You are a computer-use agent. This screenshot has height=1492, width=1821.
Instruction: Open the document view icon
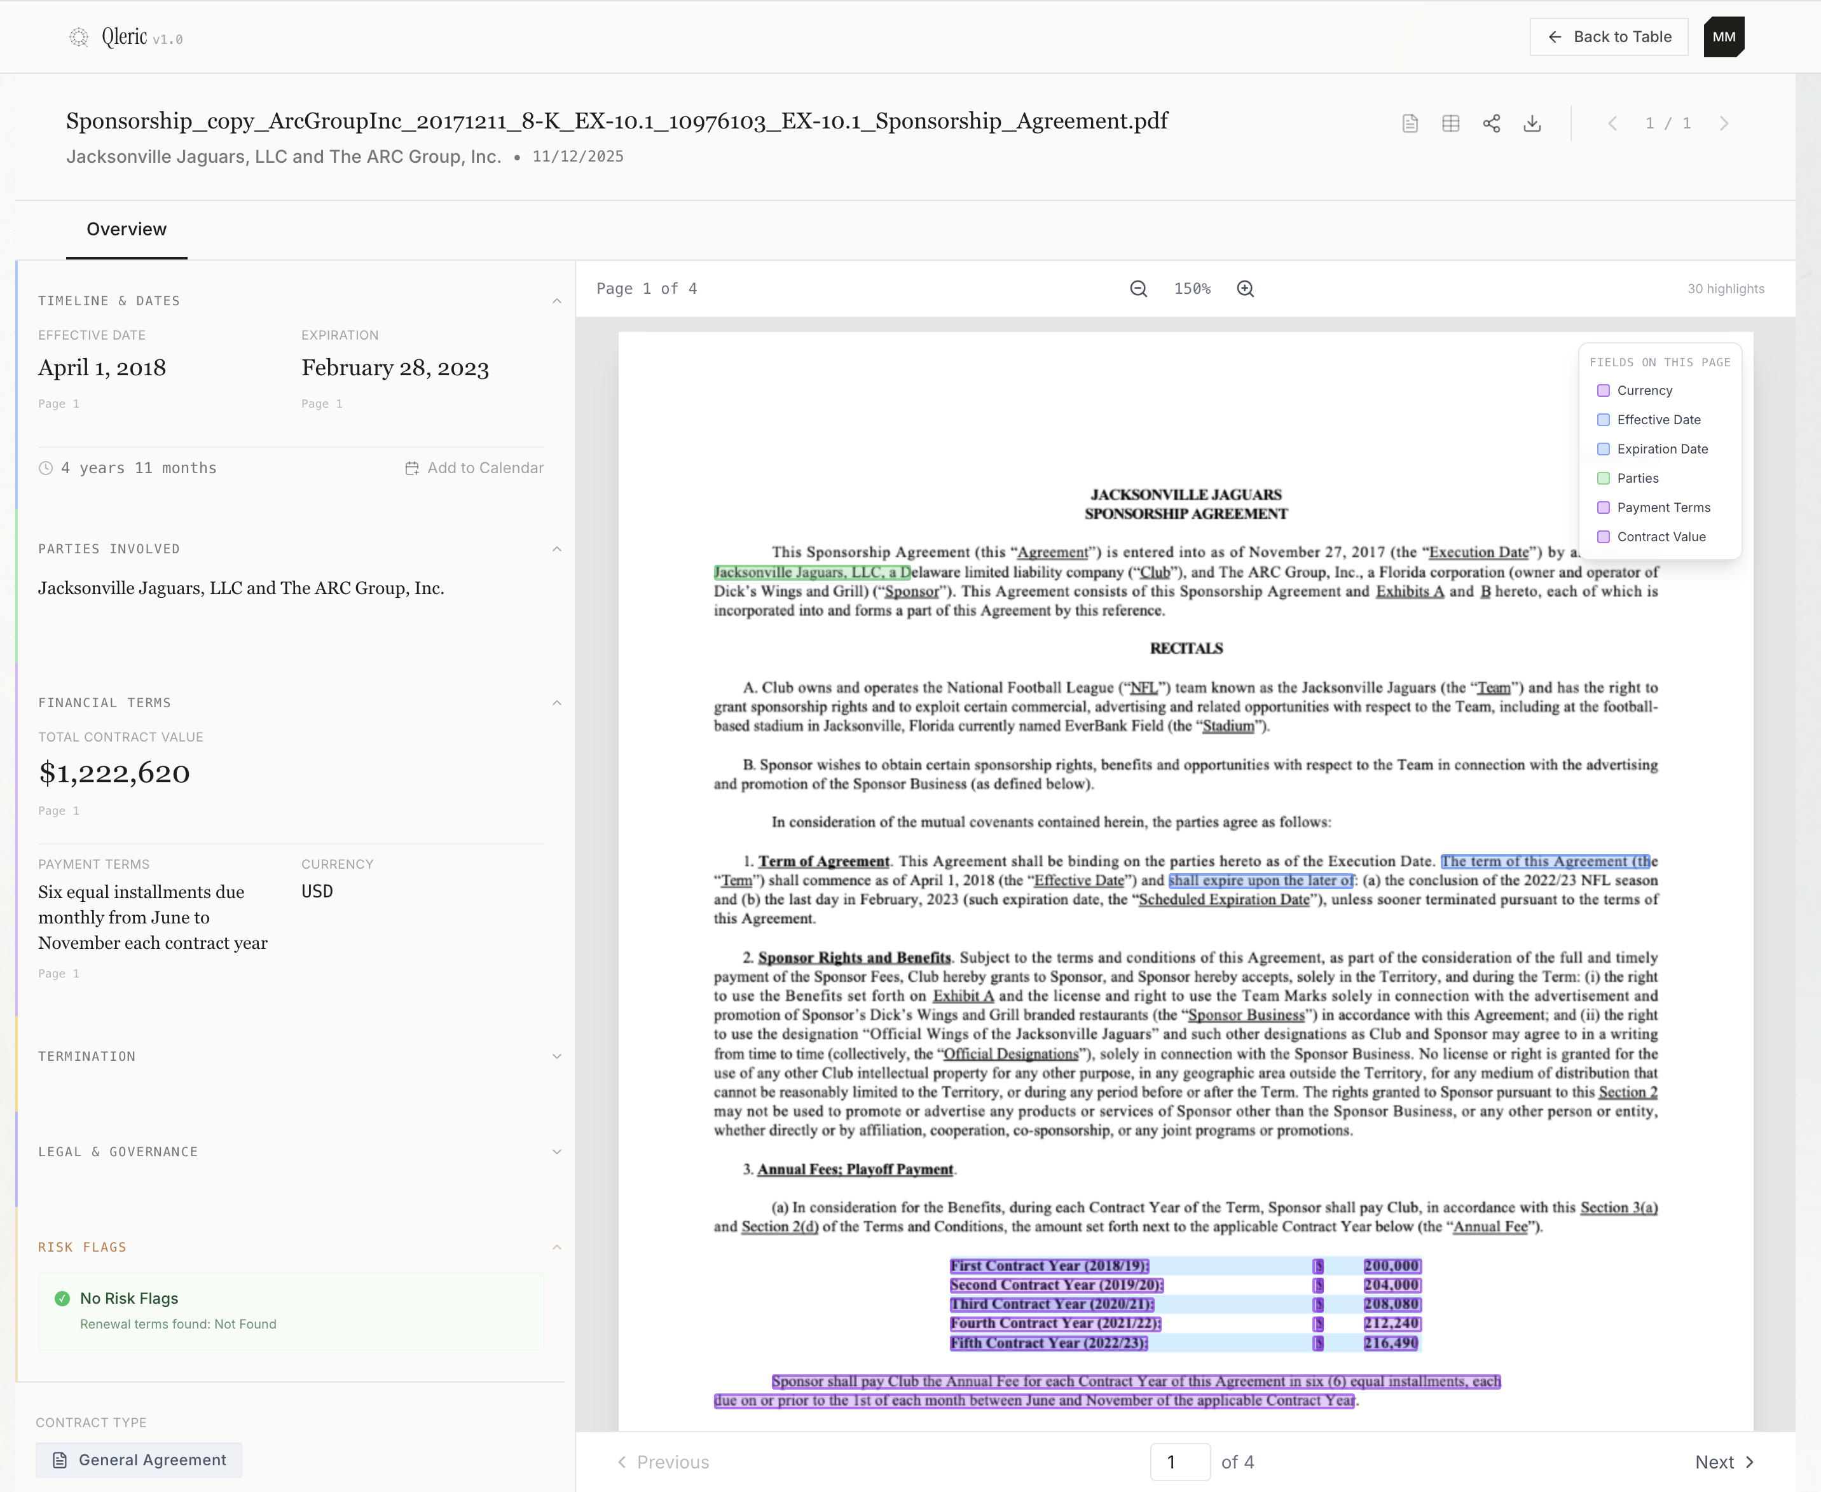(1410, 123)
